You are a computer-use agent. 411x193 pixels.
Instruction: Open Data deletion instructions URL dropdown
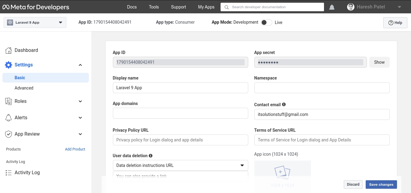pyautogui.click(x=180, y=165)
